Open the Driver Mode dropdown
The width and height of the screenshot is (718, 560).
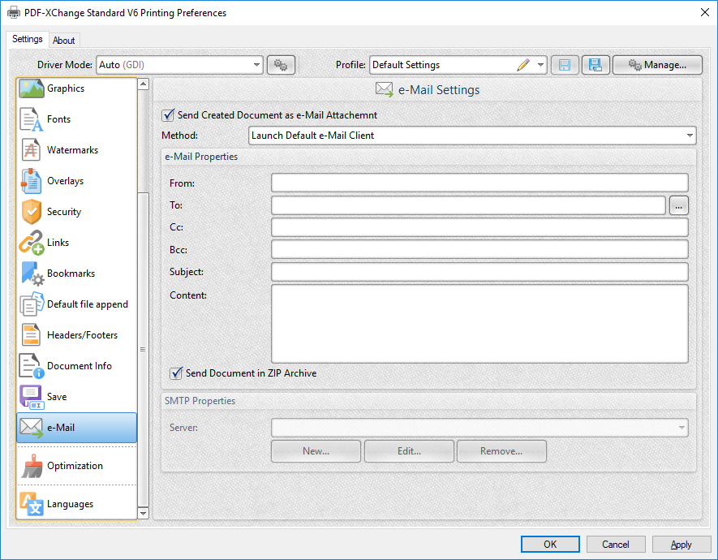pos(179,65)
